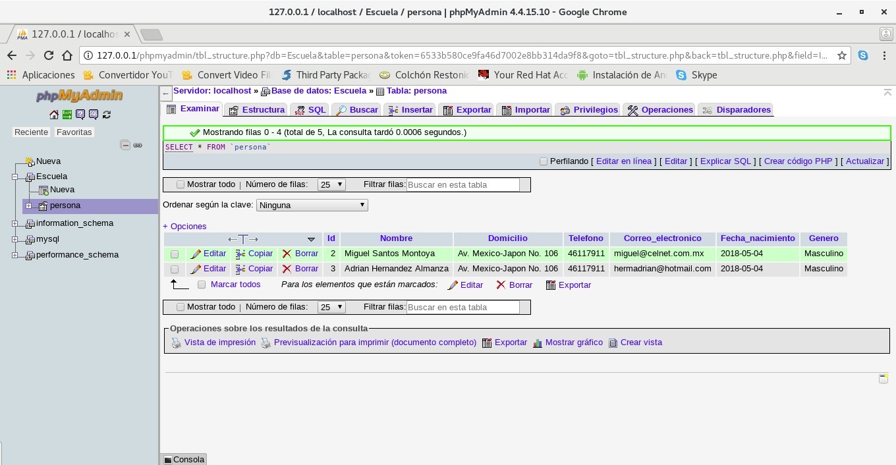Bookmark this page with the star icon
The height and width of the screenshot is (465, 896).
pyautogui.click(x=841, y=55)
